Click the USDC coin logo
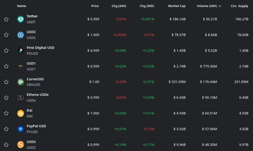Screen dimensions: 253x151 coord(21,35)
